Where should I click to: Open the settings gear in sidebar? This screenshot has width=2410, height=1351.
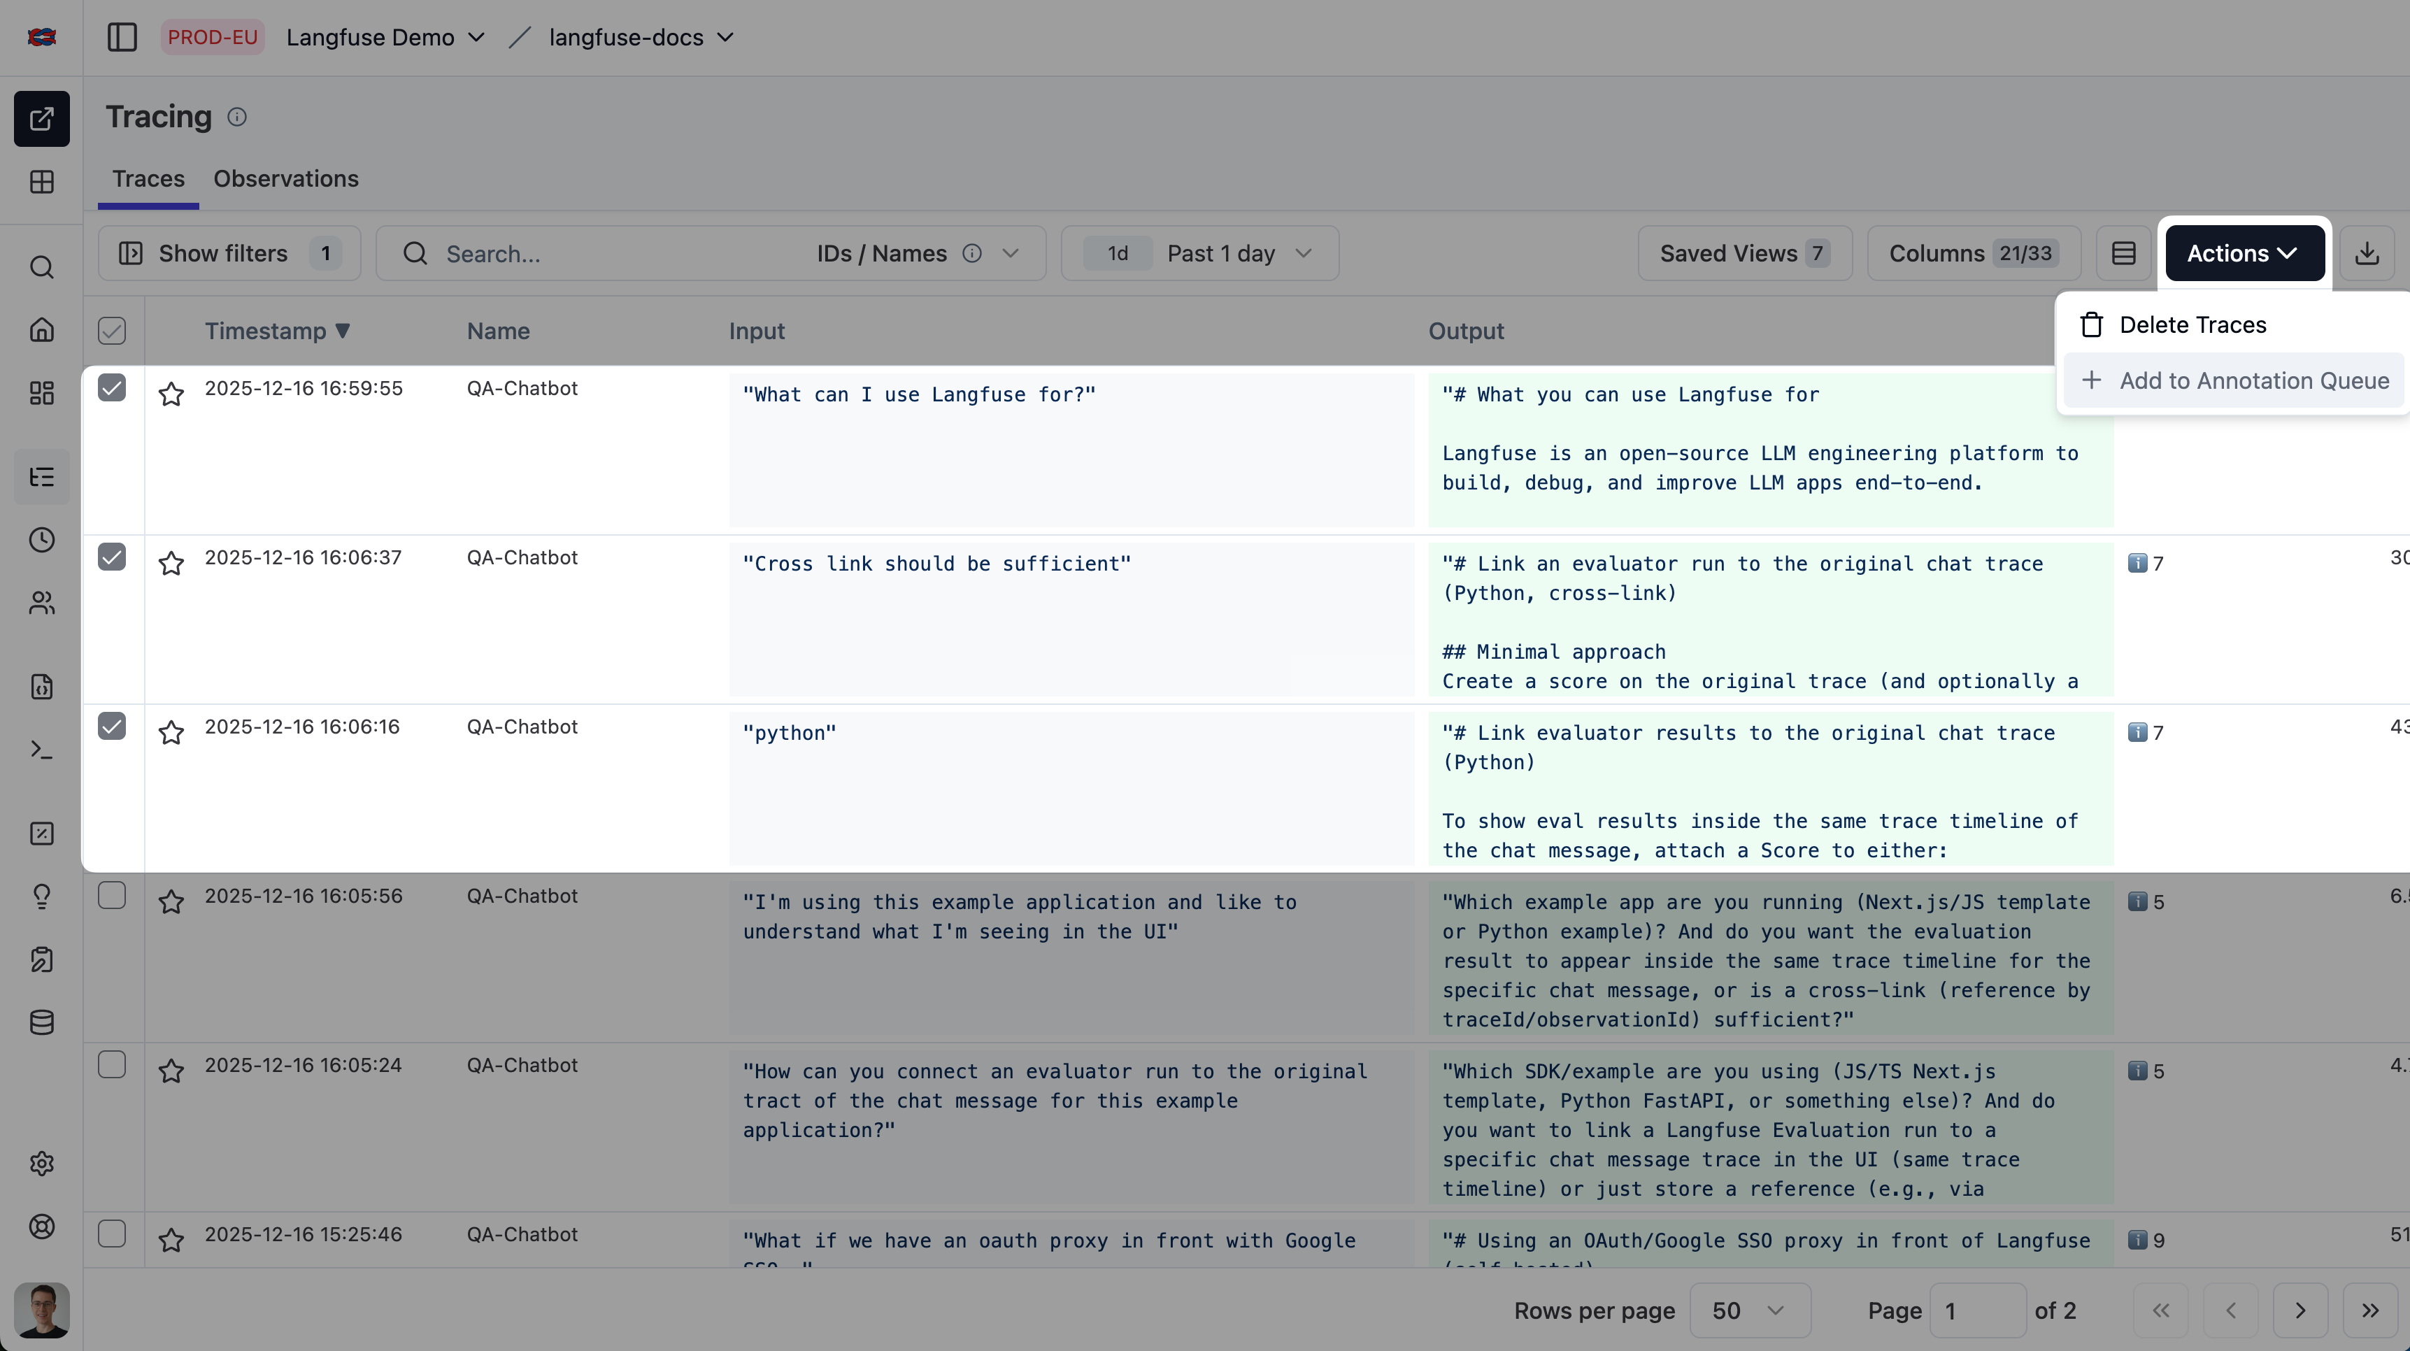[41, 1163]
